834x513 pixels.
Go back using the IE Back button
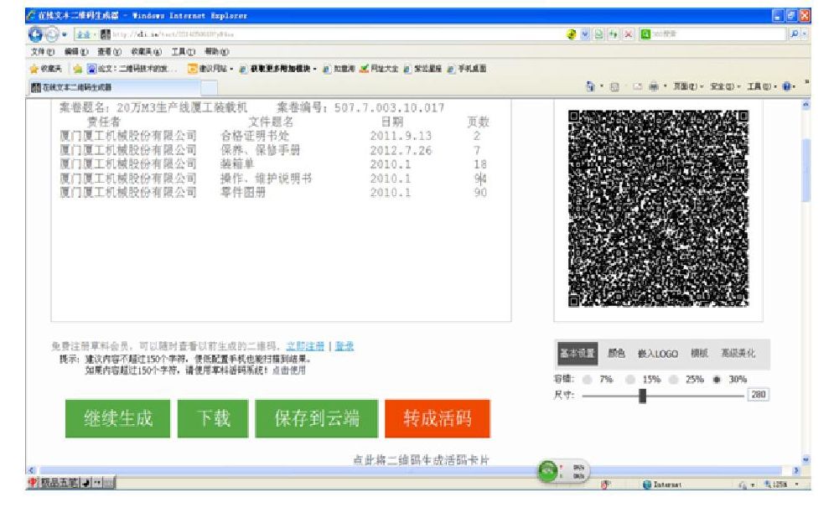36,34
